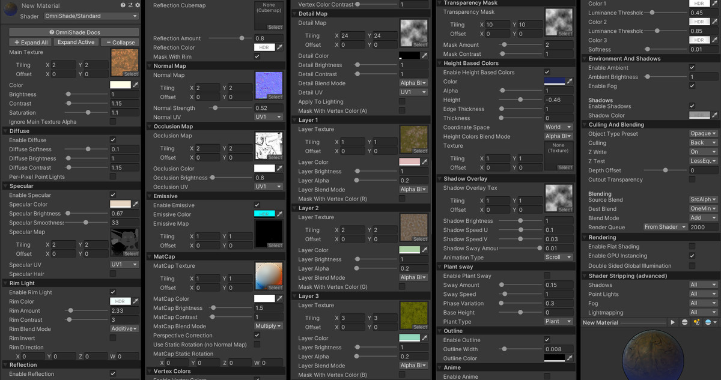The width and height of the screenshot is (721, 380).
Task: Use eyedropper beside Color 2
Action: [x=714, y=22]
